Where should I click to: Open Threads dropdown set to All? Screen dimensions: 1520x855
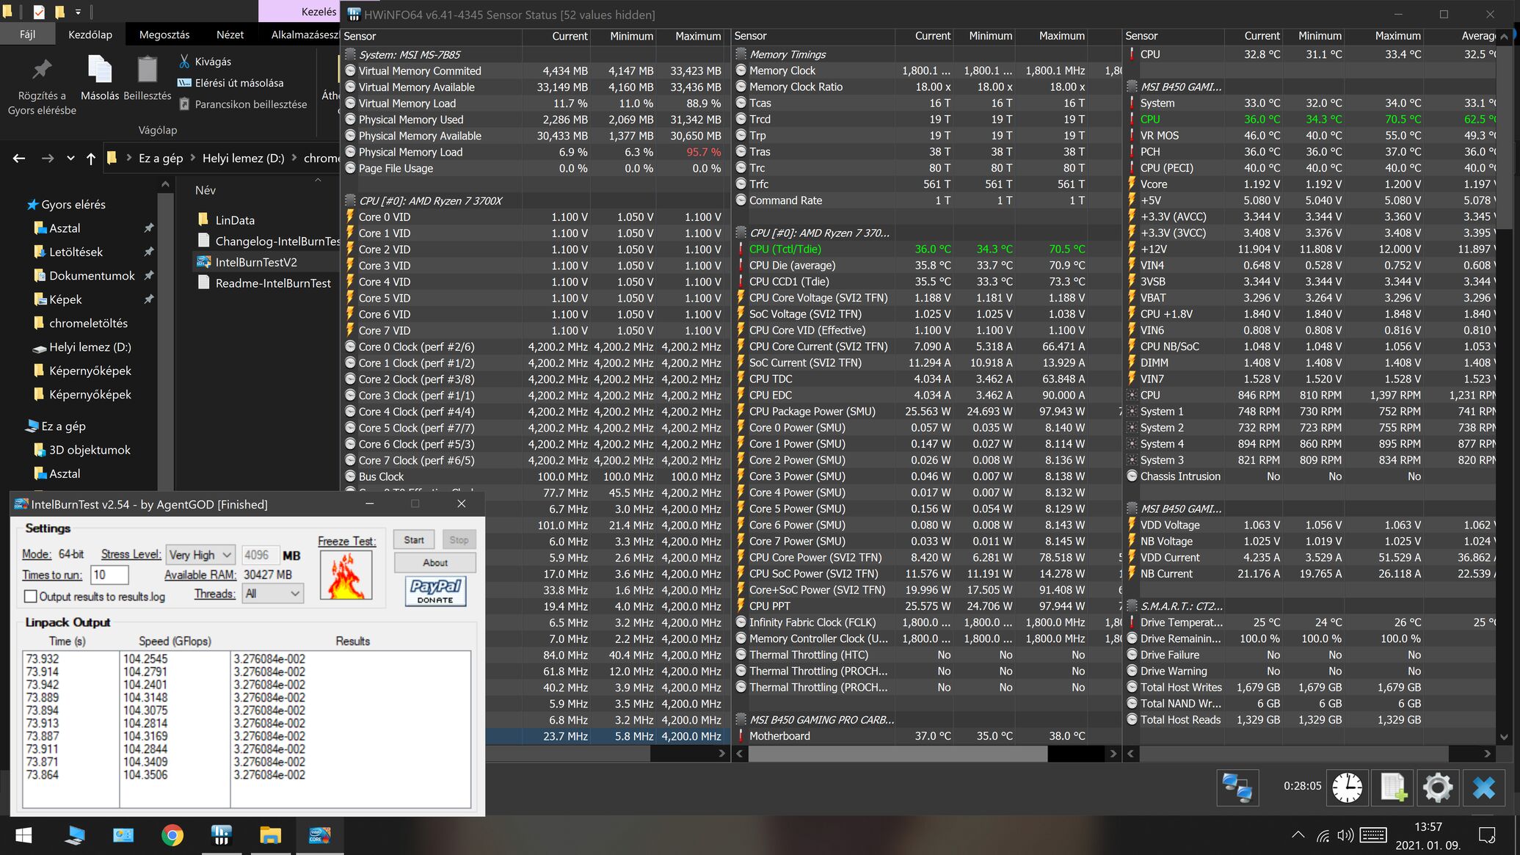[x=272, y=594]
